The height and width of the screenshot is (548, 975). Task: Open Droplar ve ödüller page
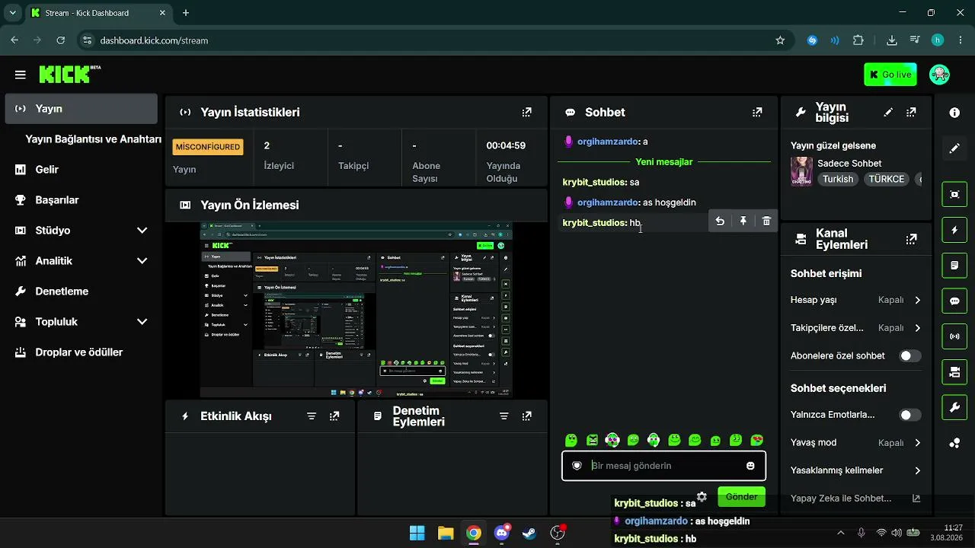(x=82, y=352)
